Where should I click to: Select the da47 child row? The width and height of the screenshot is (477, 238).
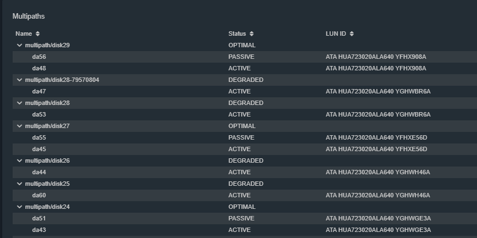coord(245,91)
